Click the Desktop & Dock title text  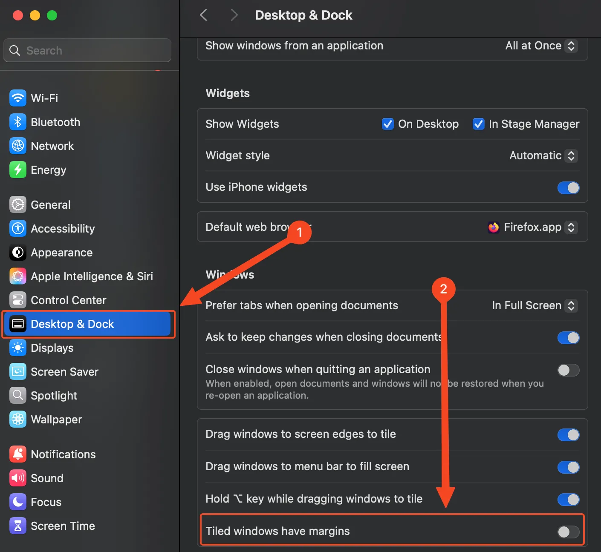(303, 15)
